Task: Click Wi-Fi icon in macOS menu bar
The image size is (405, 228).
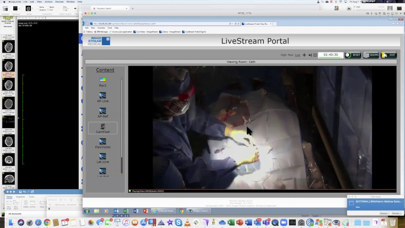Action: click(340, 2)
